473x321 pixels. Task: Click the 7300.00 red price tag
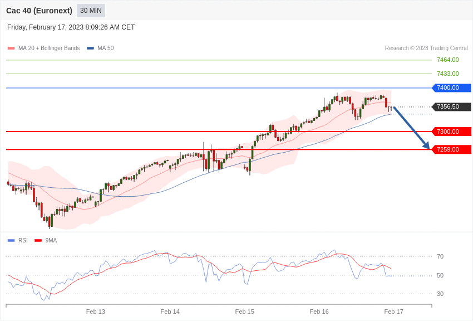(x=451, y=132)
